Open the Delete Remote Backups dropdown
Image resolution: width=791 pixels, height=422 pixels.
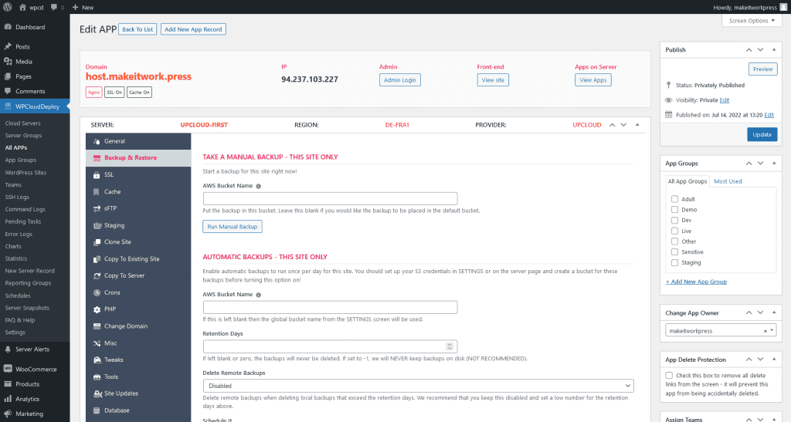(418, 386)
